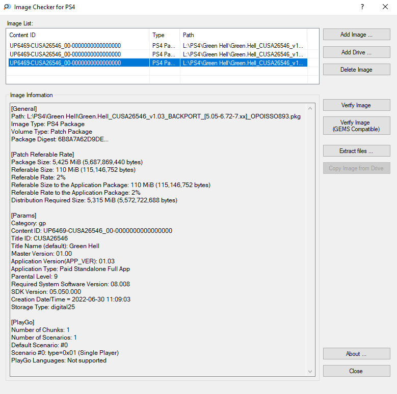Click Application Version(APP_VER): 01.03 line
The image size is (397, 394).
[x=63, y=261]
